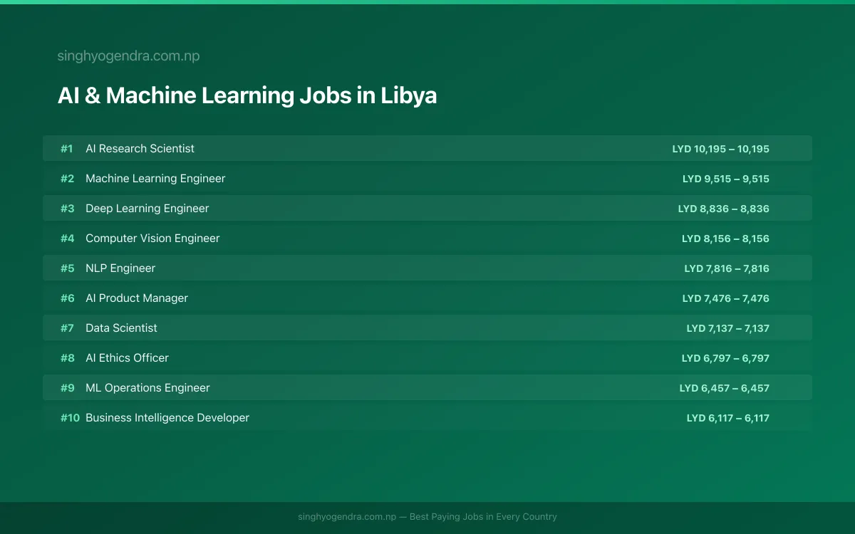Image resolution: width=855 pixels, height=534 pixels.
Task: Click rank number #9
Action: 67,387
